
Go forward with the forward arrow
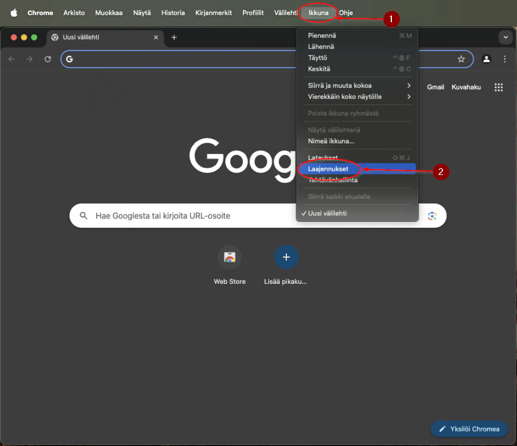29,59
